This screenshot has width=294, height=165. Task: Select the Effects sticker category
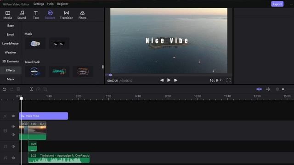pyautogui.click(x=11, y=70)
